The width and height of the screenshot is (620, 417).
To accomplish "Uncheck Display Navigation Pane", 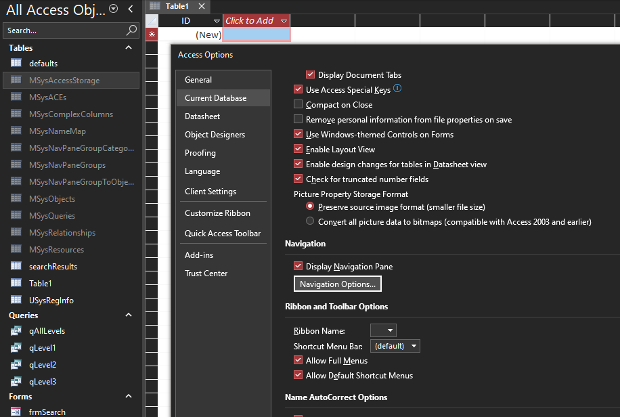I will click(298, 267).
